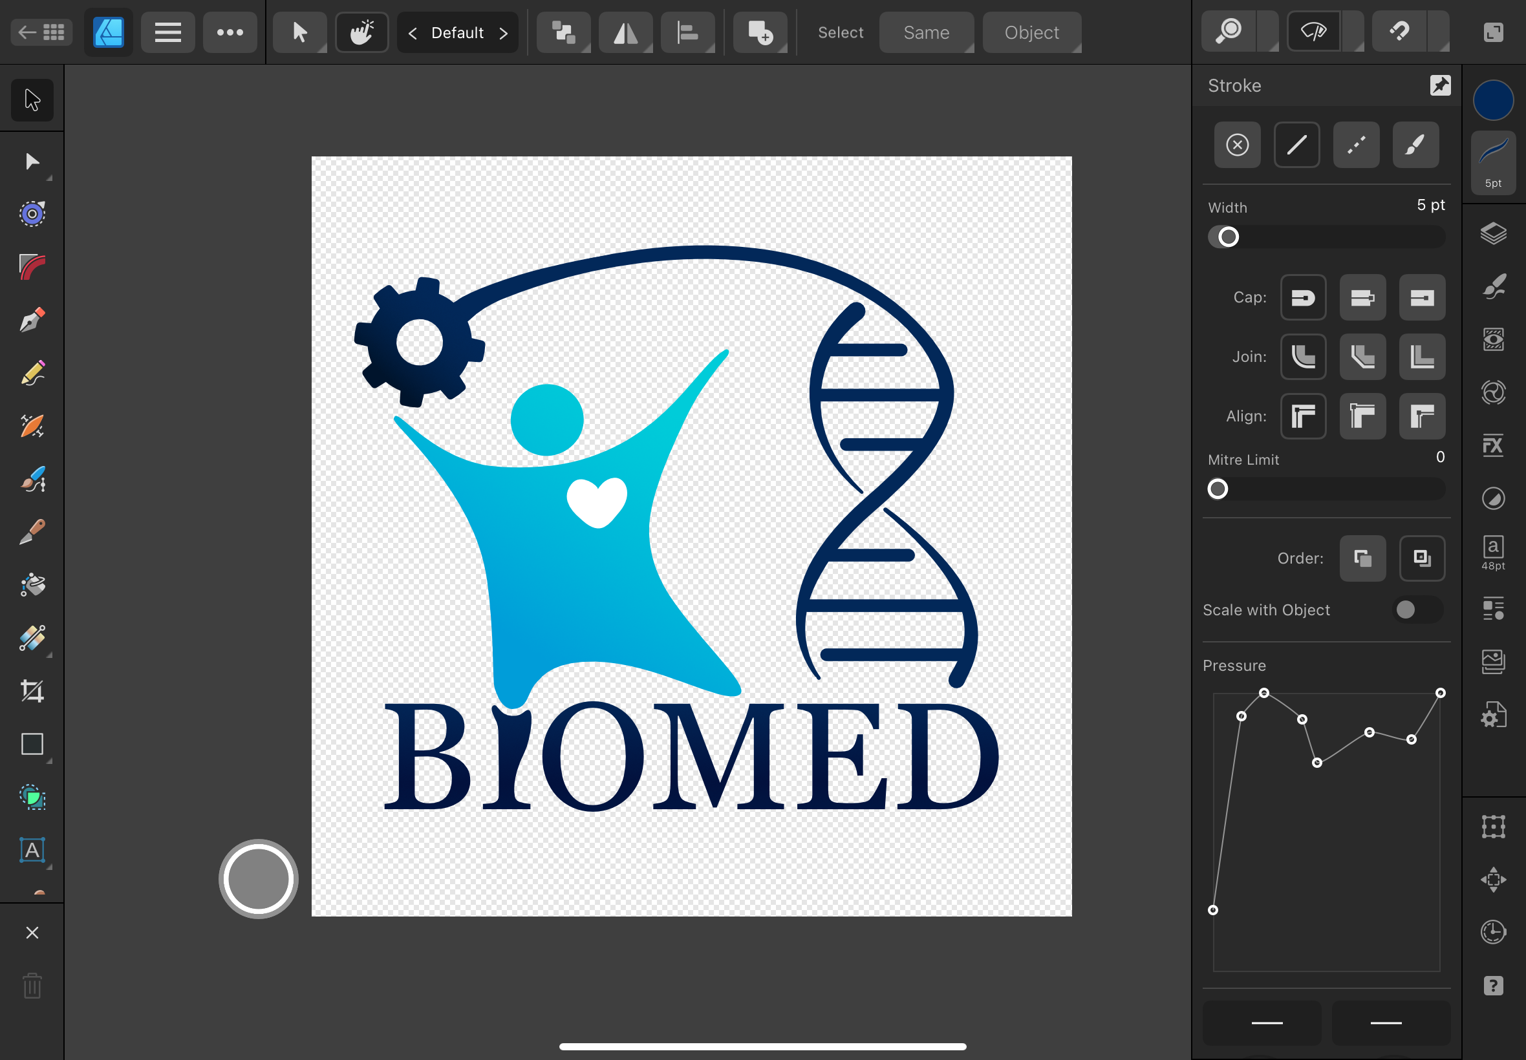Open the History studio clock icon
This screenshot has height=1060, width=1526.
(1493, 932)
